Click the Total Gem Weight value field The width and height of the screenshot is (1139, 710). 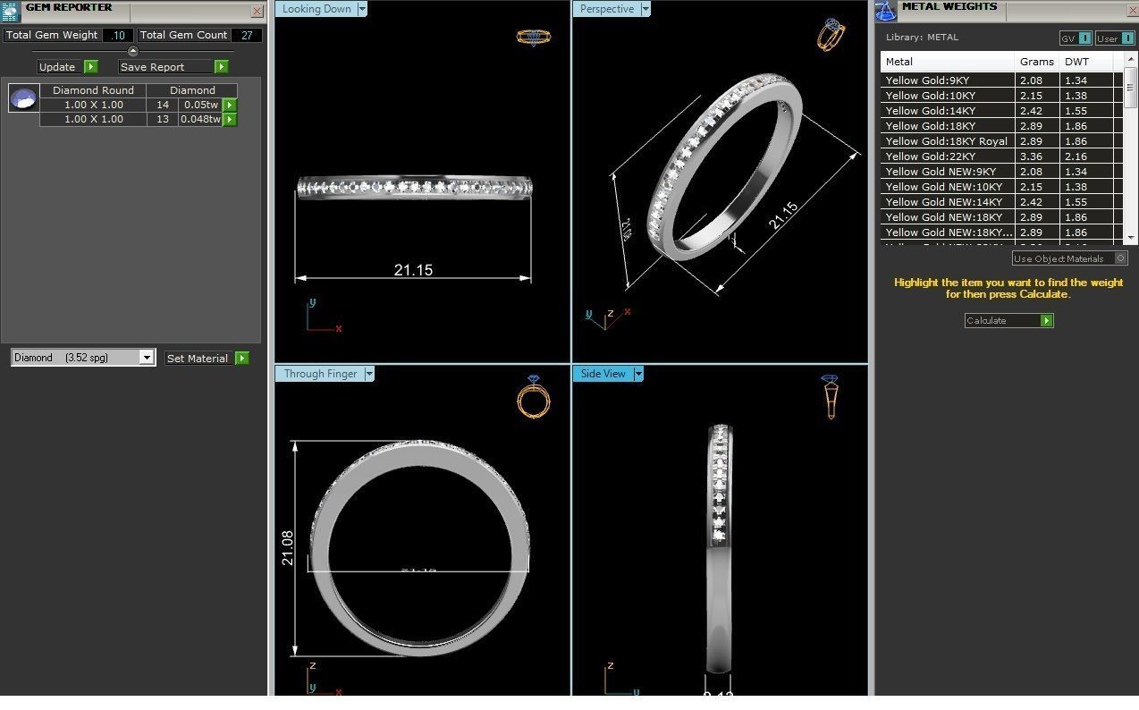coord(117,35)
